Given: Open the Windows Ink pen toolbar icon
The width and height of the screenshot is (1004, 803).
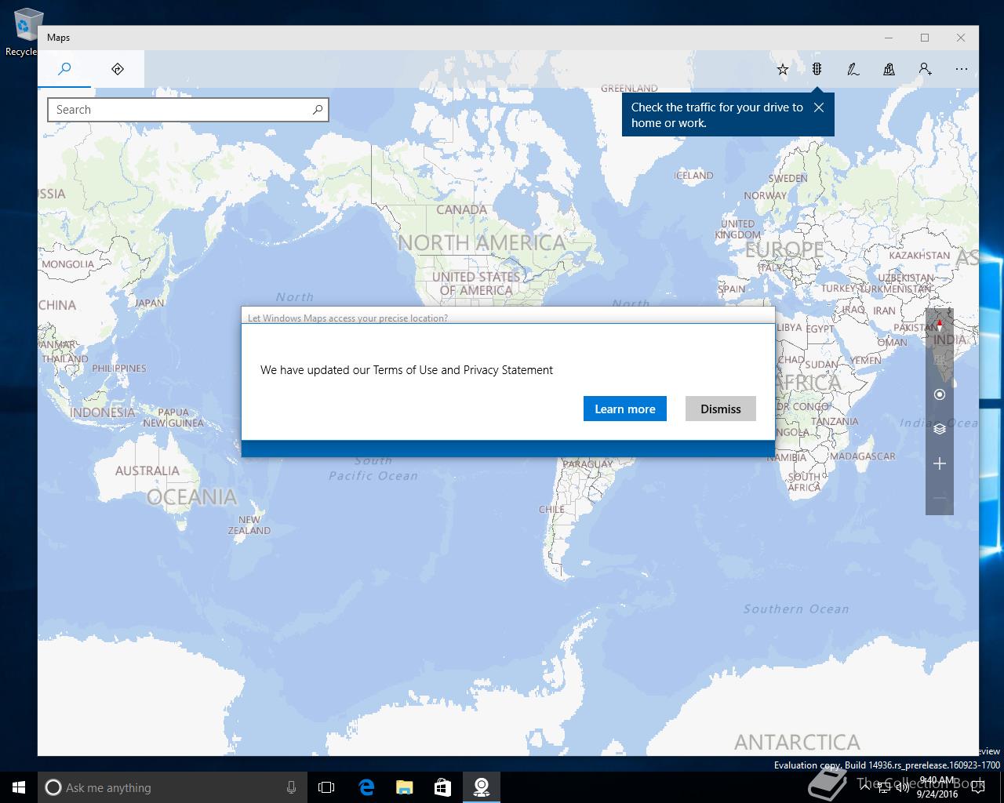Looking at the screenshot, I should point(853,69).
